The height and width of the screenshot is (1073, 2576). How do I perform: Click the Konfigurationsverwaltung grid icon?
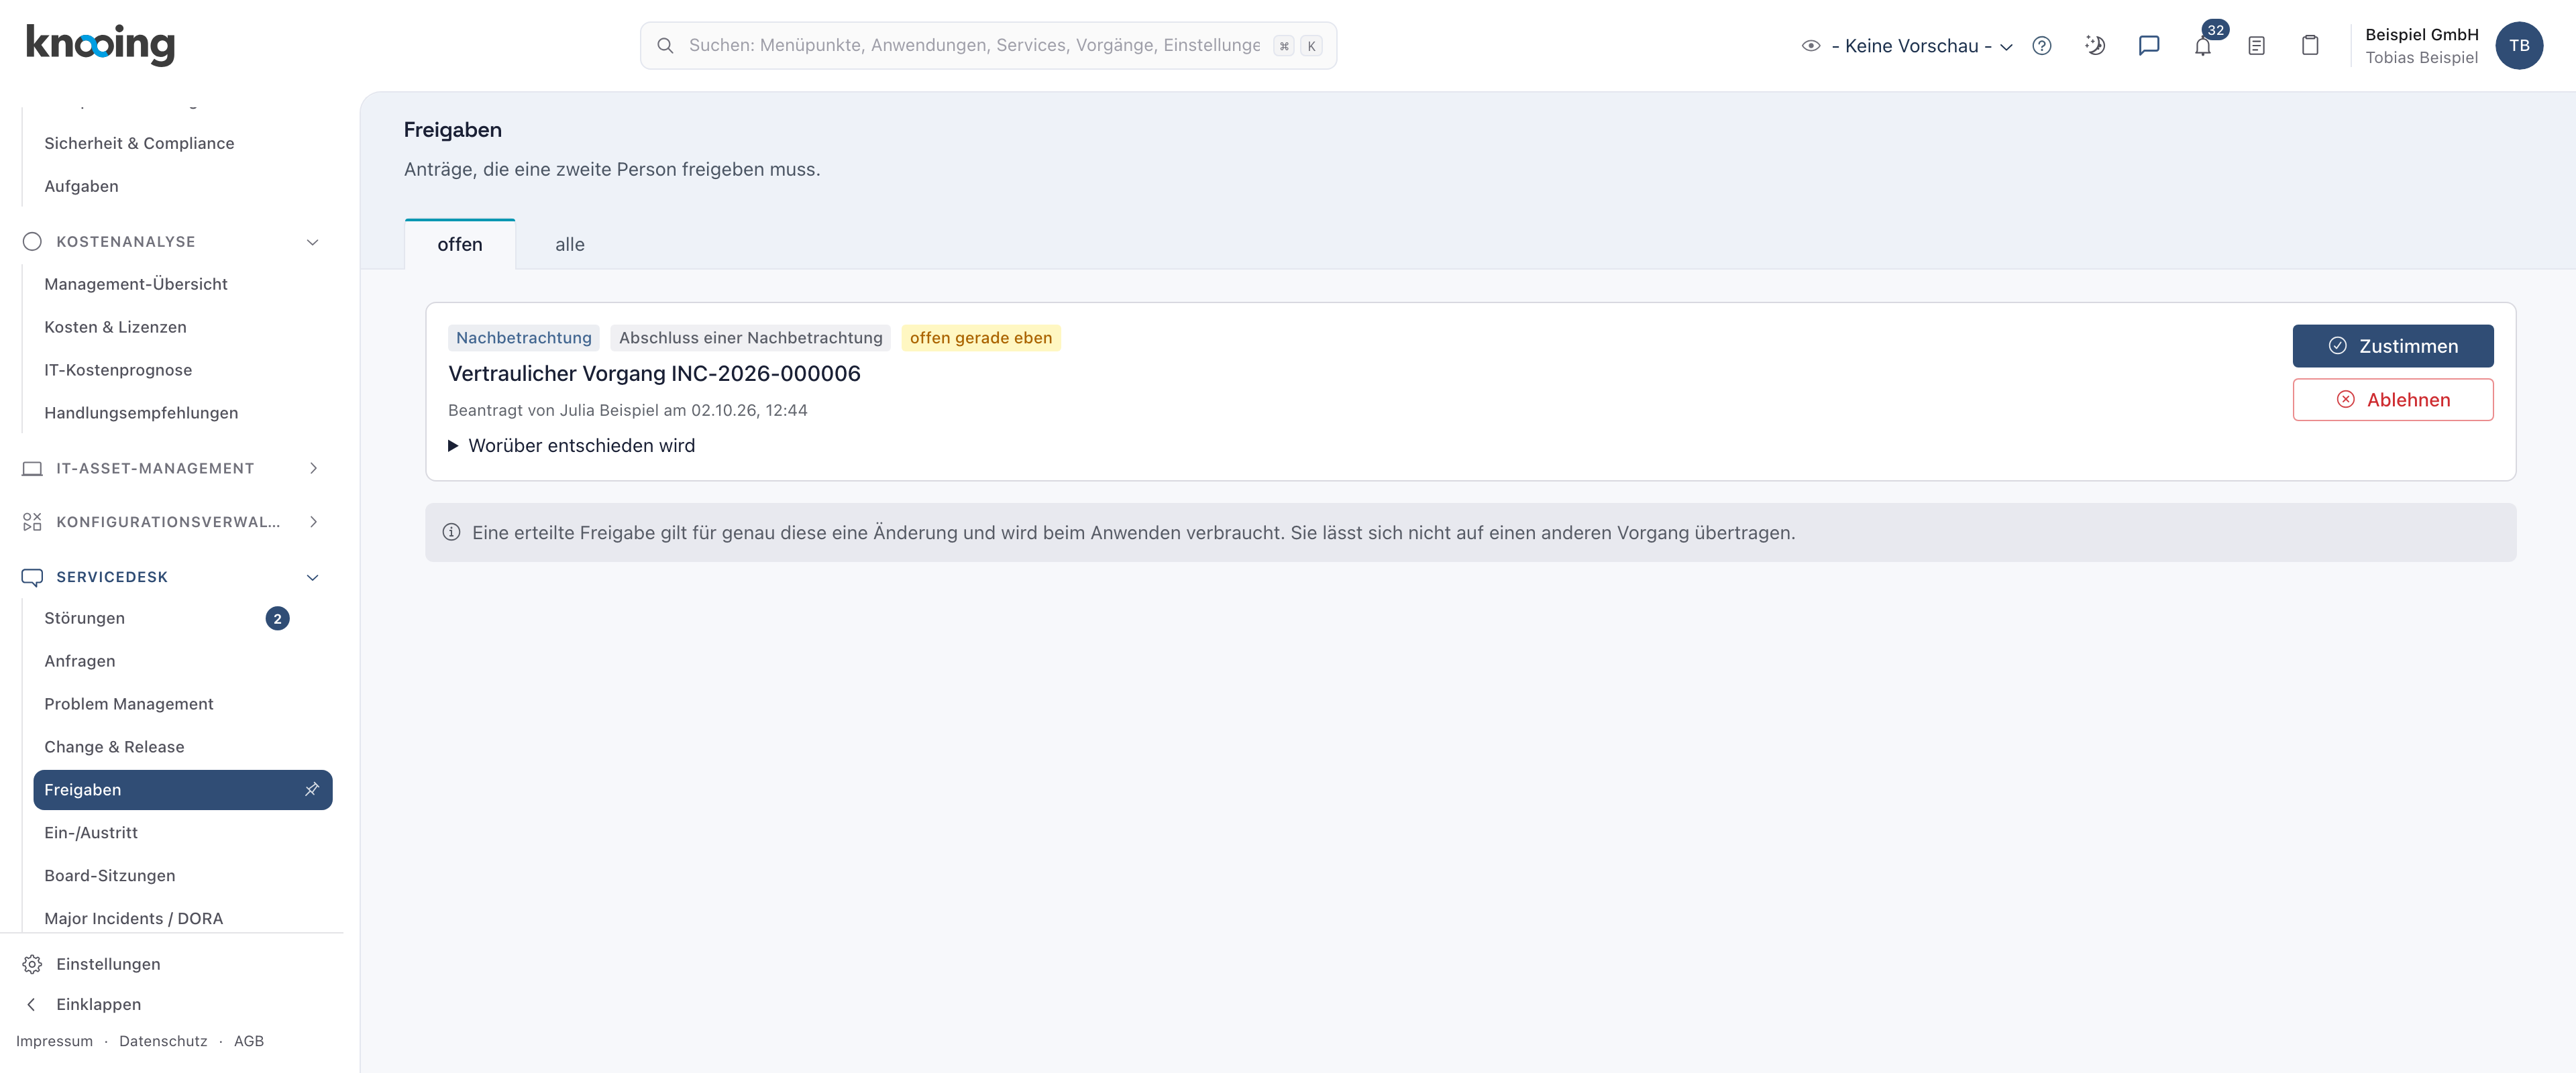[32, 522]
